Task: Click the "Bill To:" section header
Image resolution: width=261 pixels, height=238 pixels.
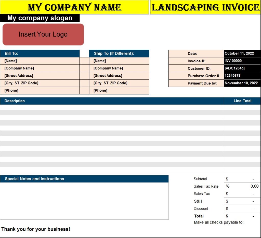Action: point(40,53)
